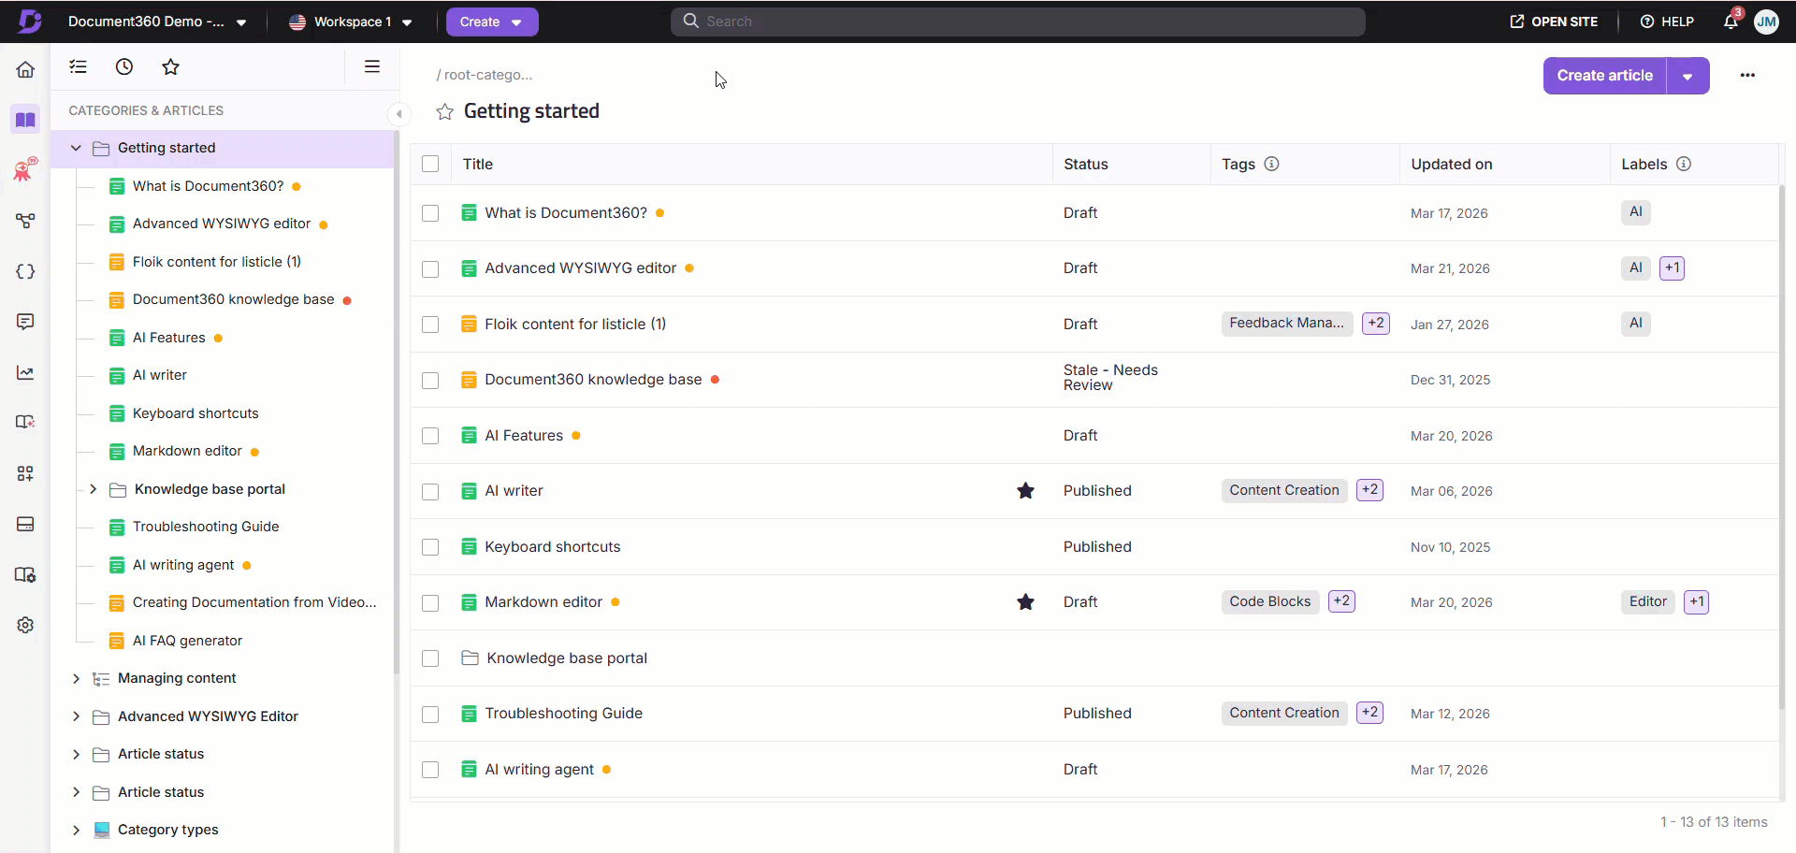1796x853 pixels.
Task: Click the Create article button
Action: [x=1604, y=76]
